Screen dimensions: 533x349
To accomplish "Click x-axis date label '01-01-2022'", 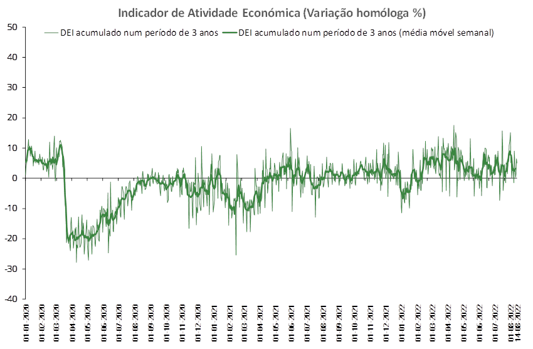I will (x=401, y=323).
